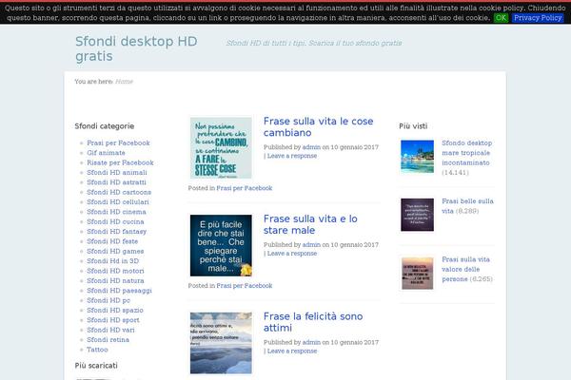Open admin author link on 'felicità' post
The width and height of the screenshot is (571, 380).
pyautogui.click(x=311, y=342)
